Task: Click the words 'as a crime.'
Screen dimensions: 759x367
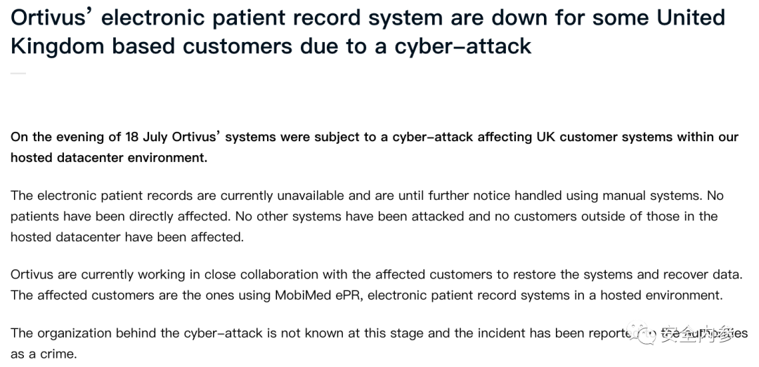Action: [x=44, y=354]
